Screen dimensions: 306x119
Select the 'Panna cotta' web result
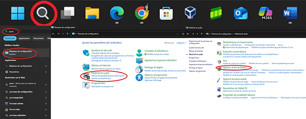14,109
